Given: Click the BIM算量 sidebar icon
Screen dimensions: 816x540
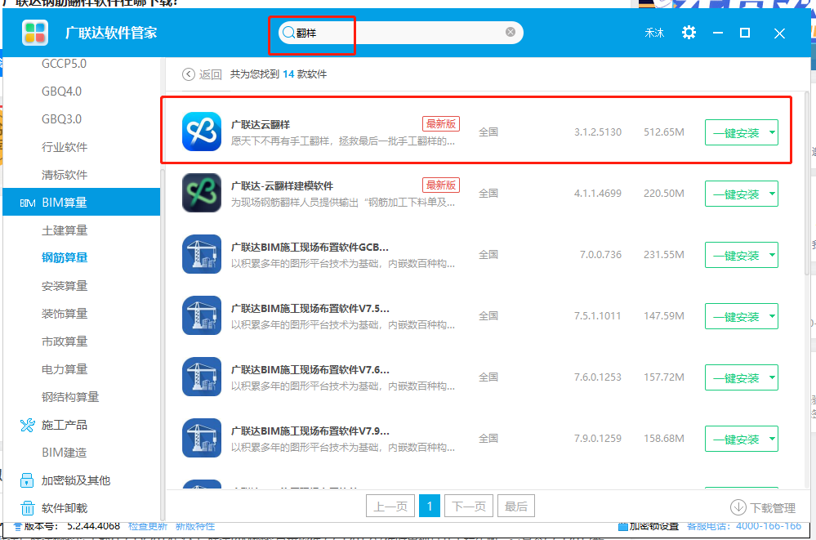Looking at the screenshot, I should click(28, 203).
